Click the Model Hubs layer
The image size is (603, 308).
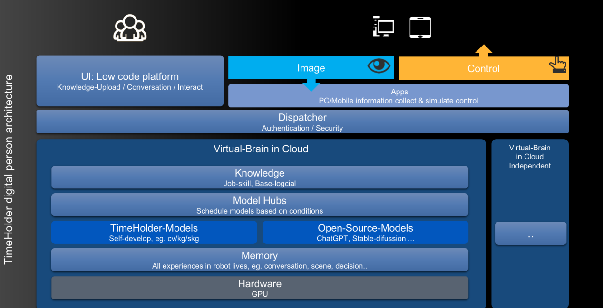260,205
